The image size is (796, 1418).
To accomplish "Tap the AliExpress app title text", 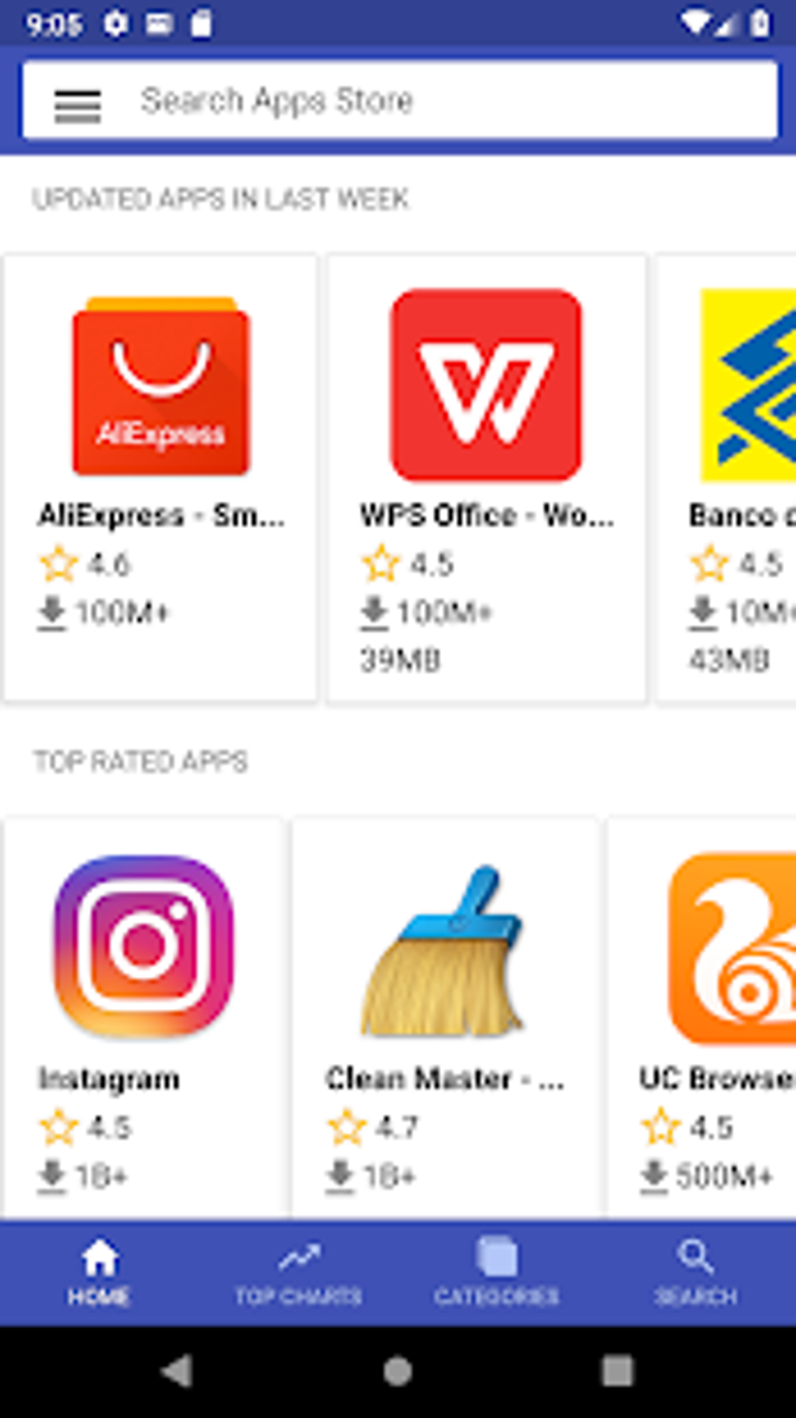I will (162, 516).
